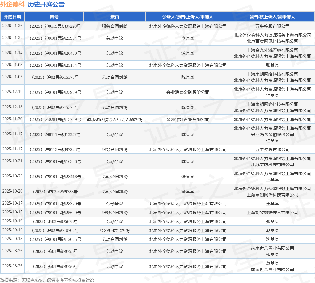Select date 2025-10-10
This screenshot has height=283, width=315.
click(x=12, y=221)
